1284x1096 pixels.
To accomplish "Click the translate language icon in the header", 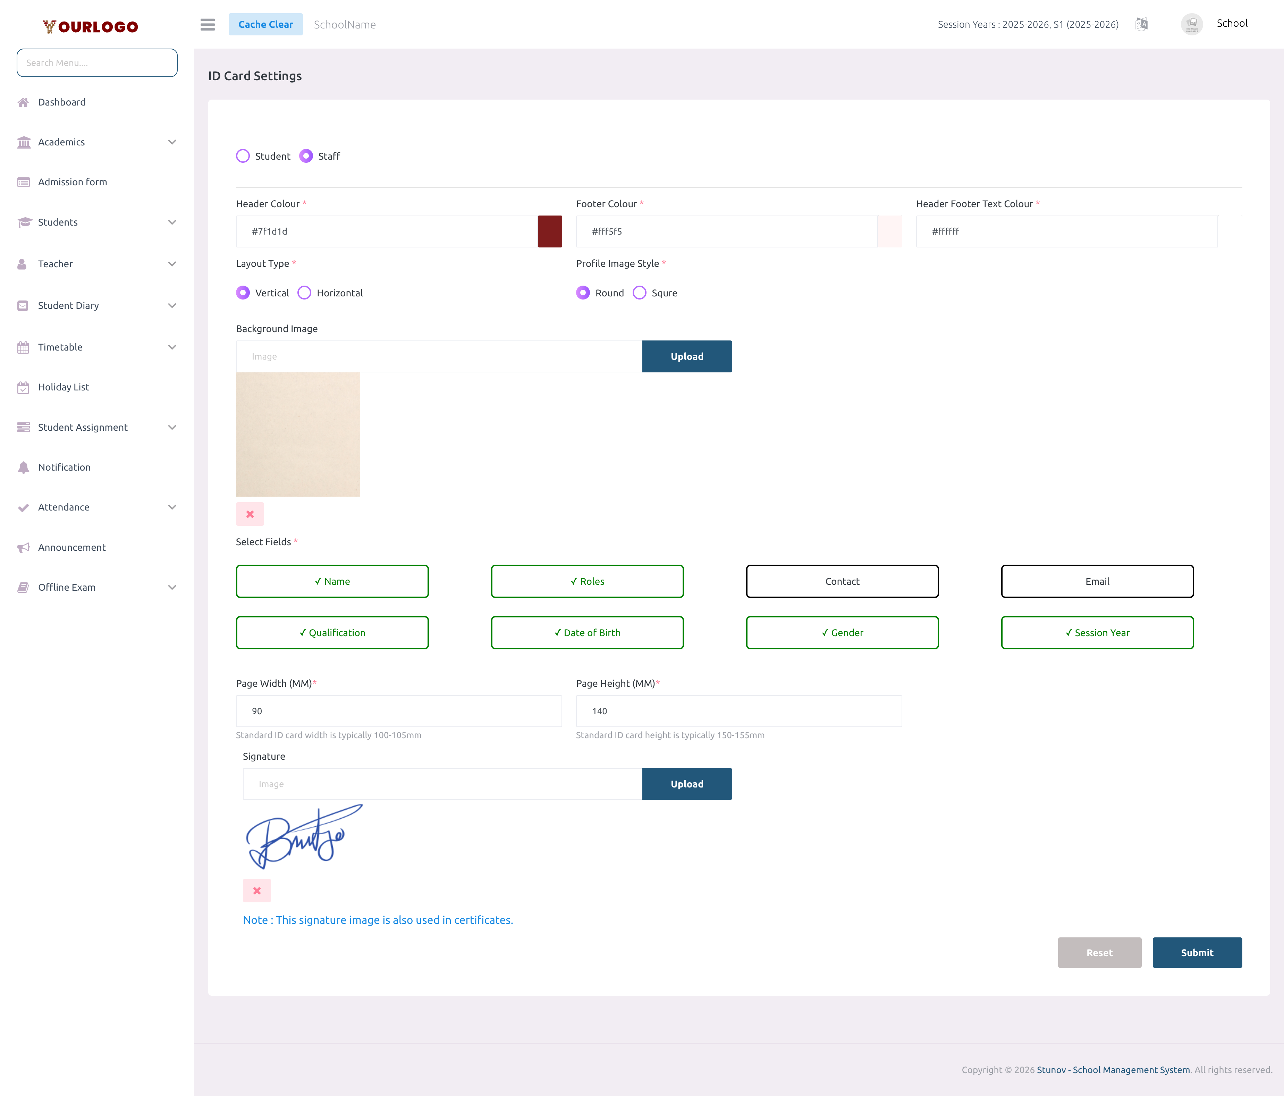I will pos(1142,24).
